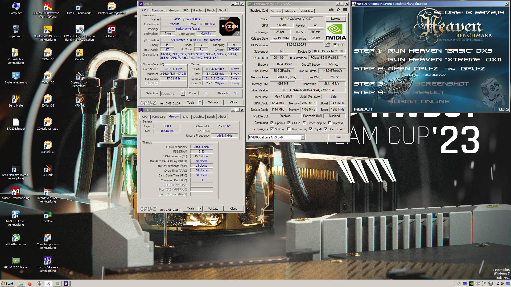This screenshot has height=287, width=511.
Task: Click Lookup button in GPU-Z
Action: click(x=336, y=19)
